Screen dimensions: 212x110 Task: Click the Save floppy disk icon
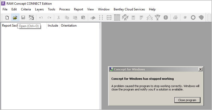pyautogui.click(x=23, y=17)
